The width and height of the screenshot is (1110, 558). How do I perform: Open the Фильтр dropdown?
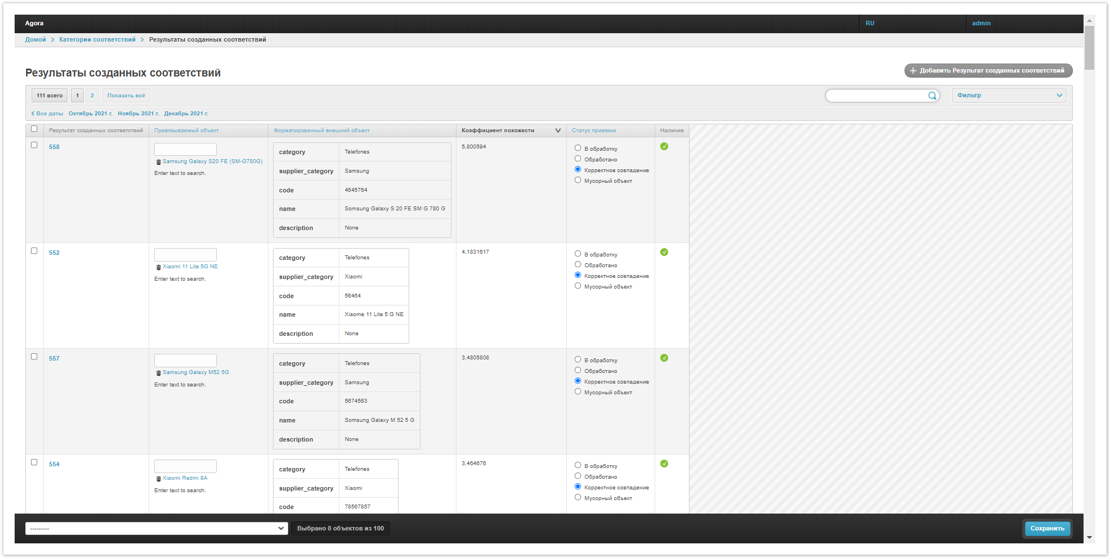coord(1009,96)
